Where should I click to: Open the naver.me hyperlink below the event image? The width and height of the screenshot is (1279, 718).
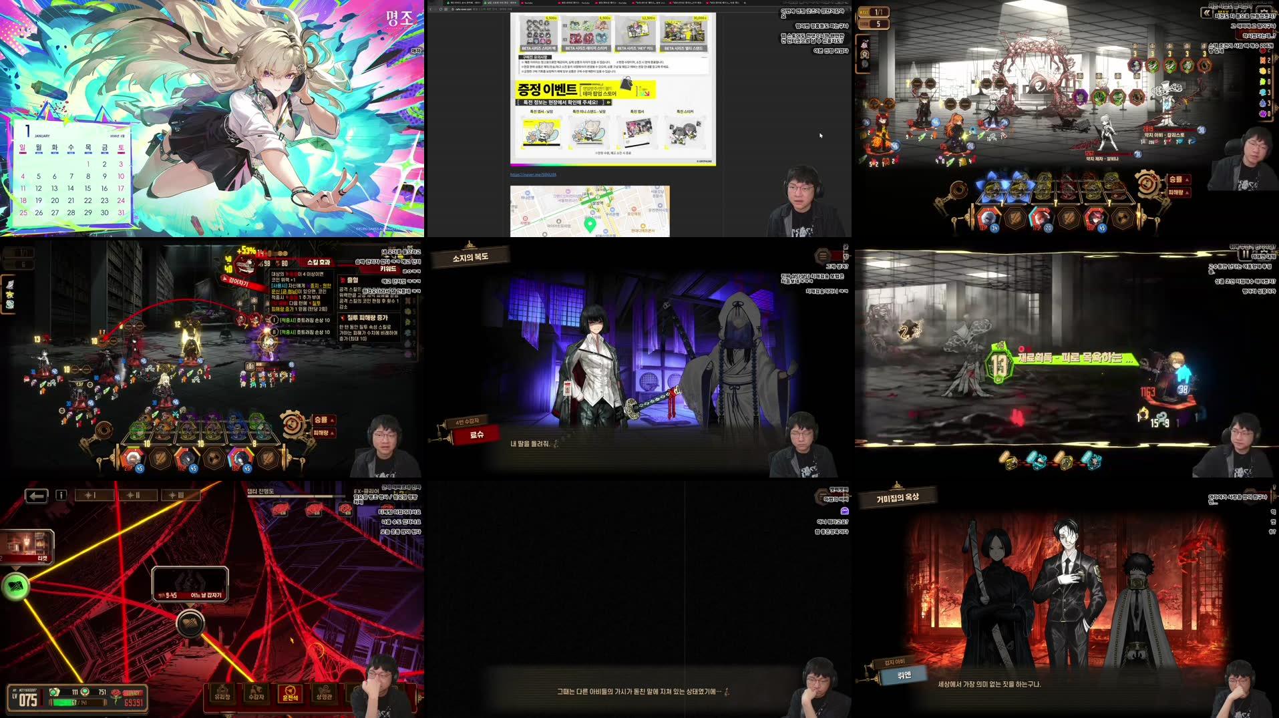(x=533, y=174)
